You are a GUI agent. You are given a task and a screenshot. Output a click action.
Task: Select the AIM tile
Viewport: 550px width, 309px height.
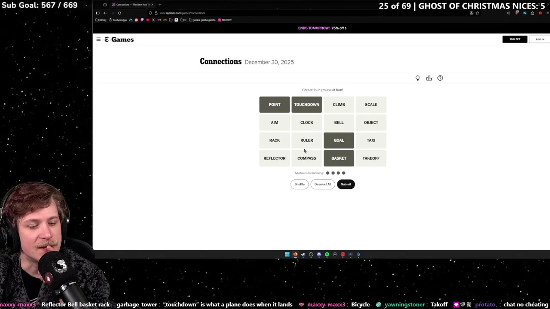(x=275, y=122)
